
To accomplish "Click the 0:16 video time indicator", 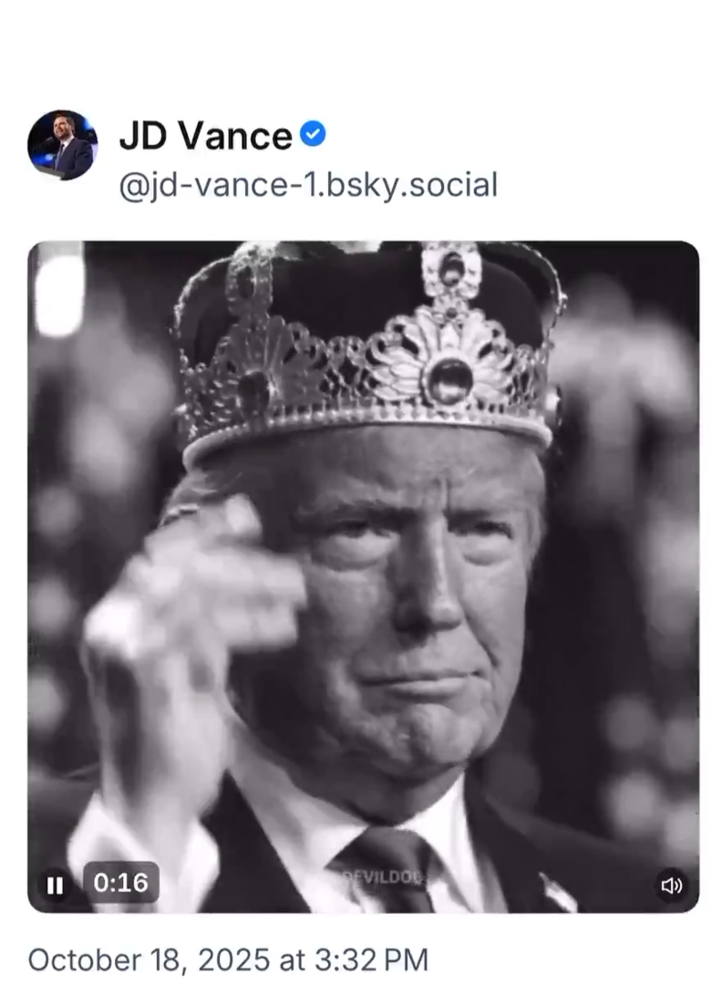I will [120, 883].
